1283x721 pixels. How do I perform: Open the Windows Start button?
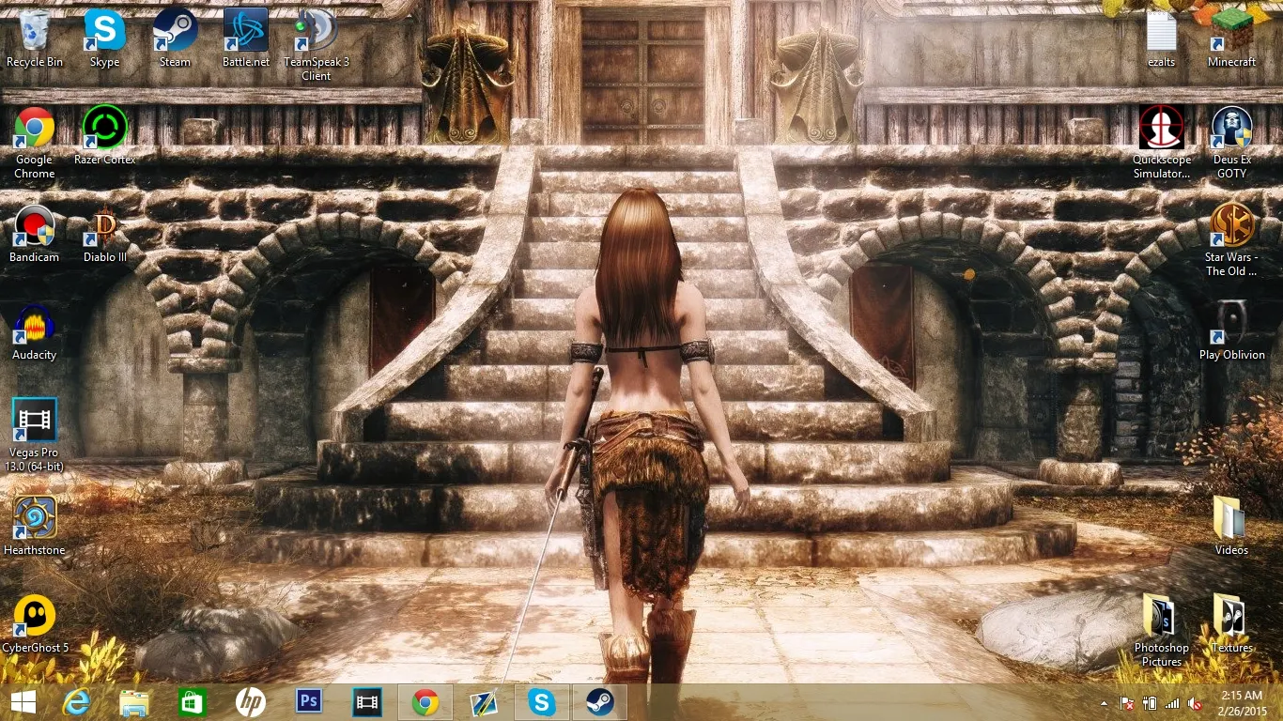pyautogui.click(x=23, y=702)
